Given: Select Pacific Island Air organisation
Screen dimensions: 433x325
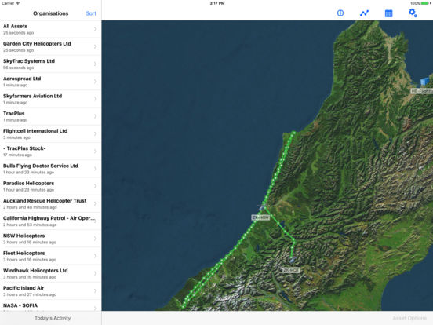Looking at the screenshot, I should (x=50, y=290).
